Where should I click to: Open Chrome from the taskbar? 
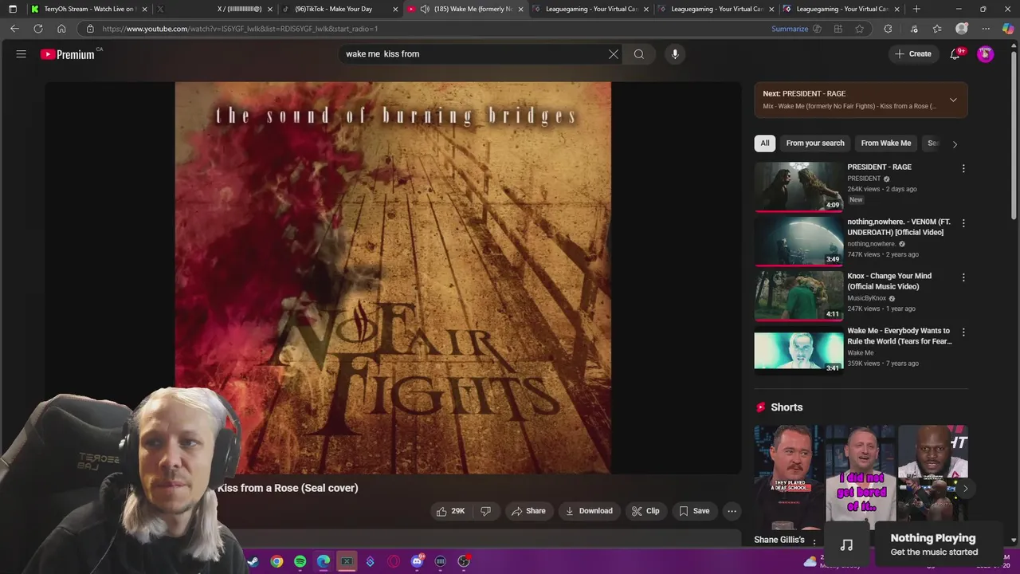pyautogui.click(x=277, y=561)
